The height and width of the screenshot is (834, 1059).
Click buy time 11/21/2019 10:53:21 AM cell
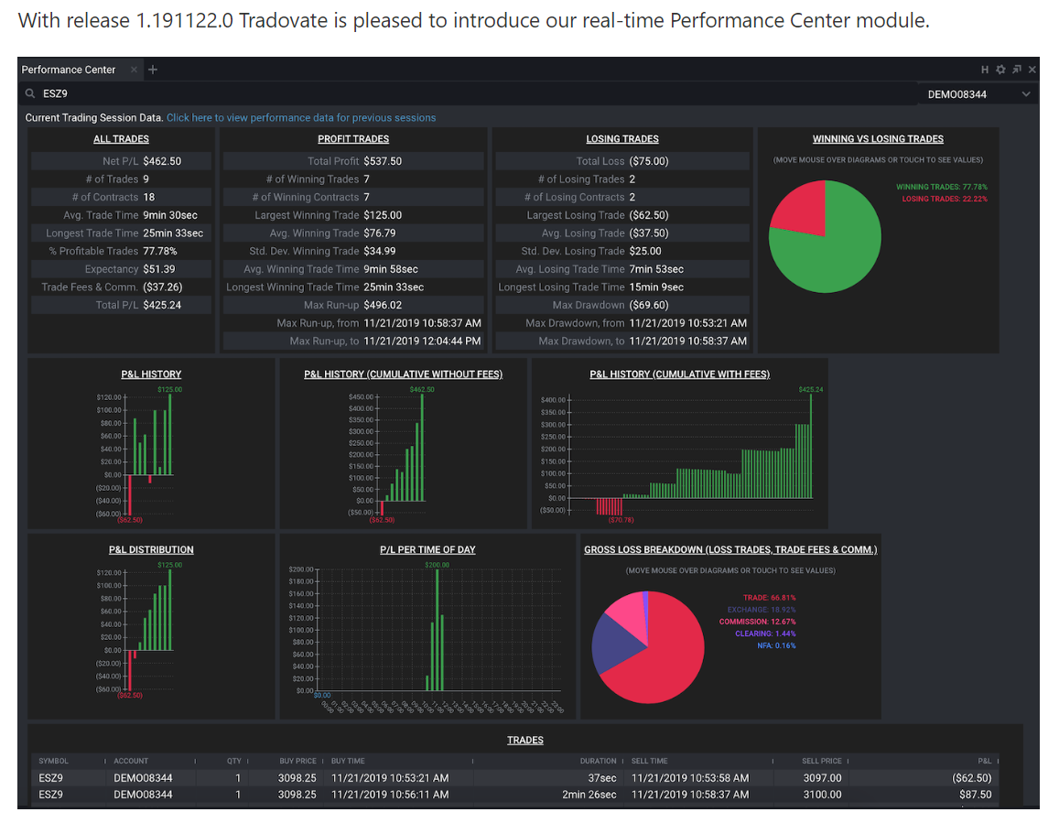[x=390, y=778]
